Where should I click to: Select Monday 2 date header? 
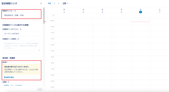(64, 11)
